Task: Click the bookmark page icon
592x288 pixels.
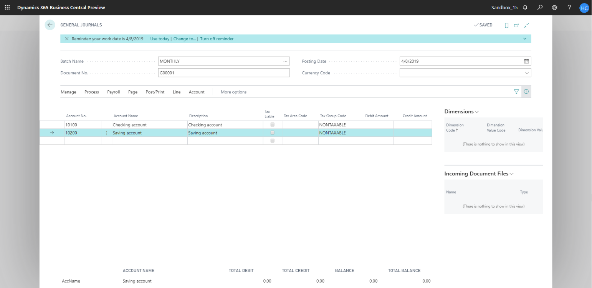Action: point(506,25)
